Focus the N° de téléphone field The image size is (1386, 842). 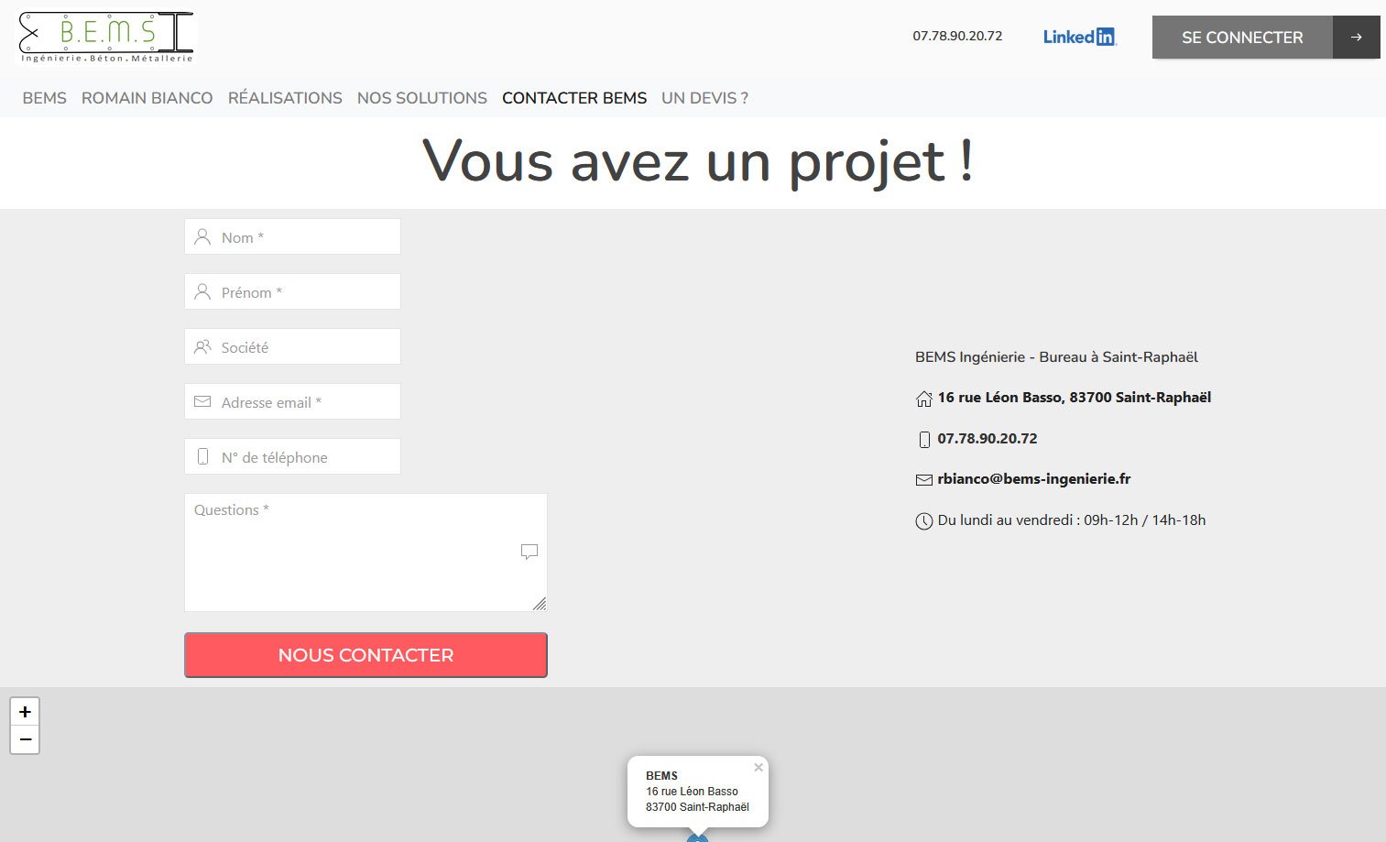coord(292,456)
